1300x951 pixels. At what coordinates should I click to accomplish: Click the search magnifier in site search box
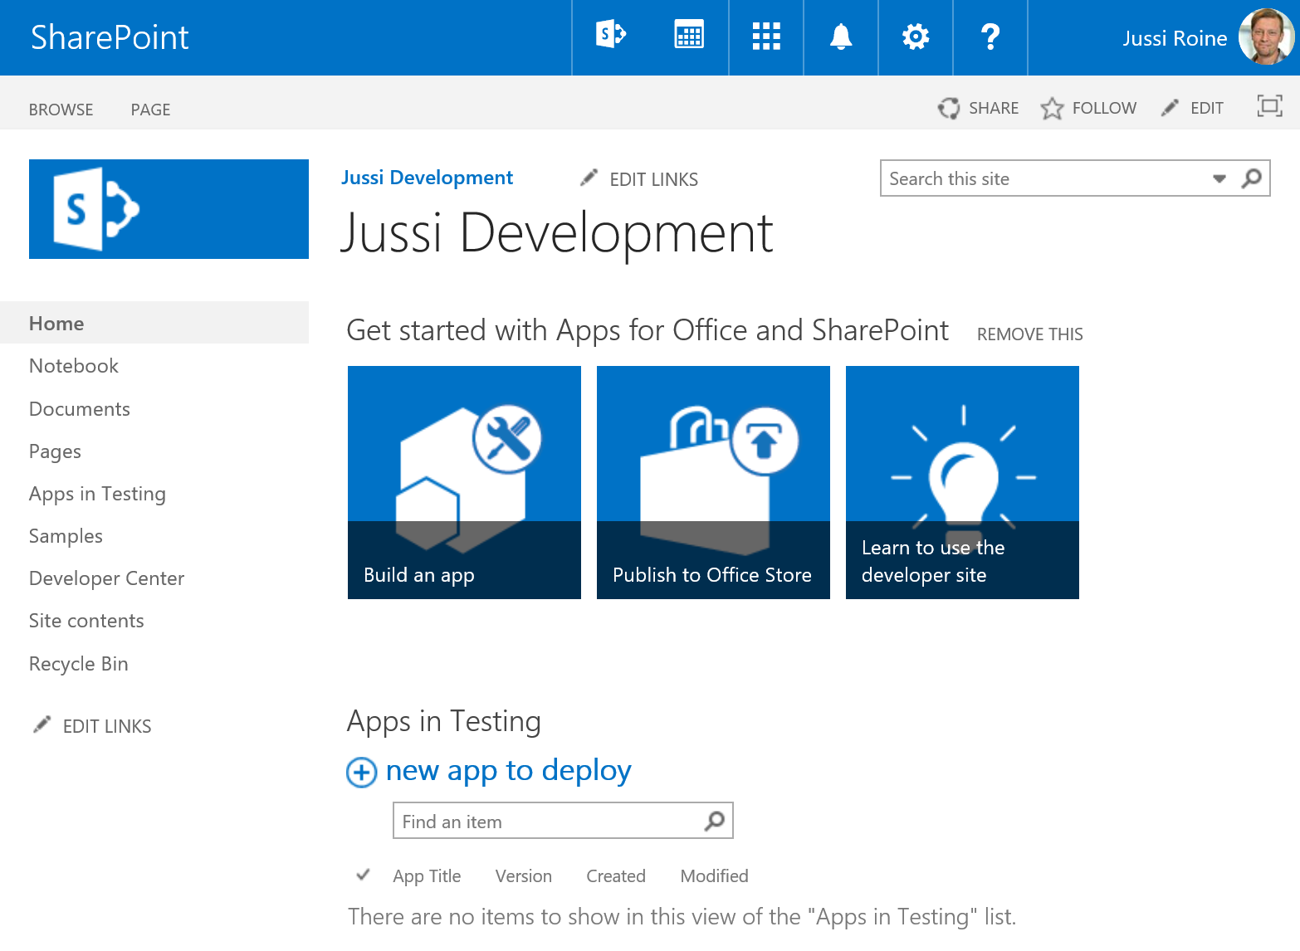(x=1251, y=178)
